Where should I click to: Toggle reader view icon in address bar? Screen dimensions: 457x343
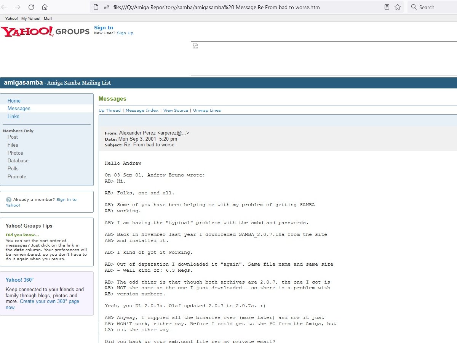point(387,7)
